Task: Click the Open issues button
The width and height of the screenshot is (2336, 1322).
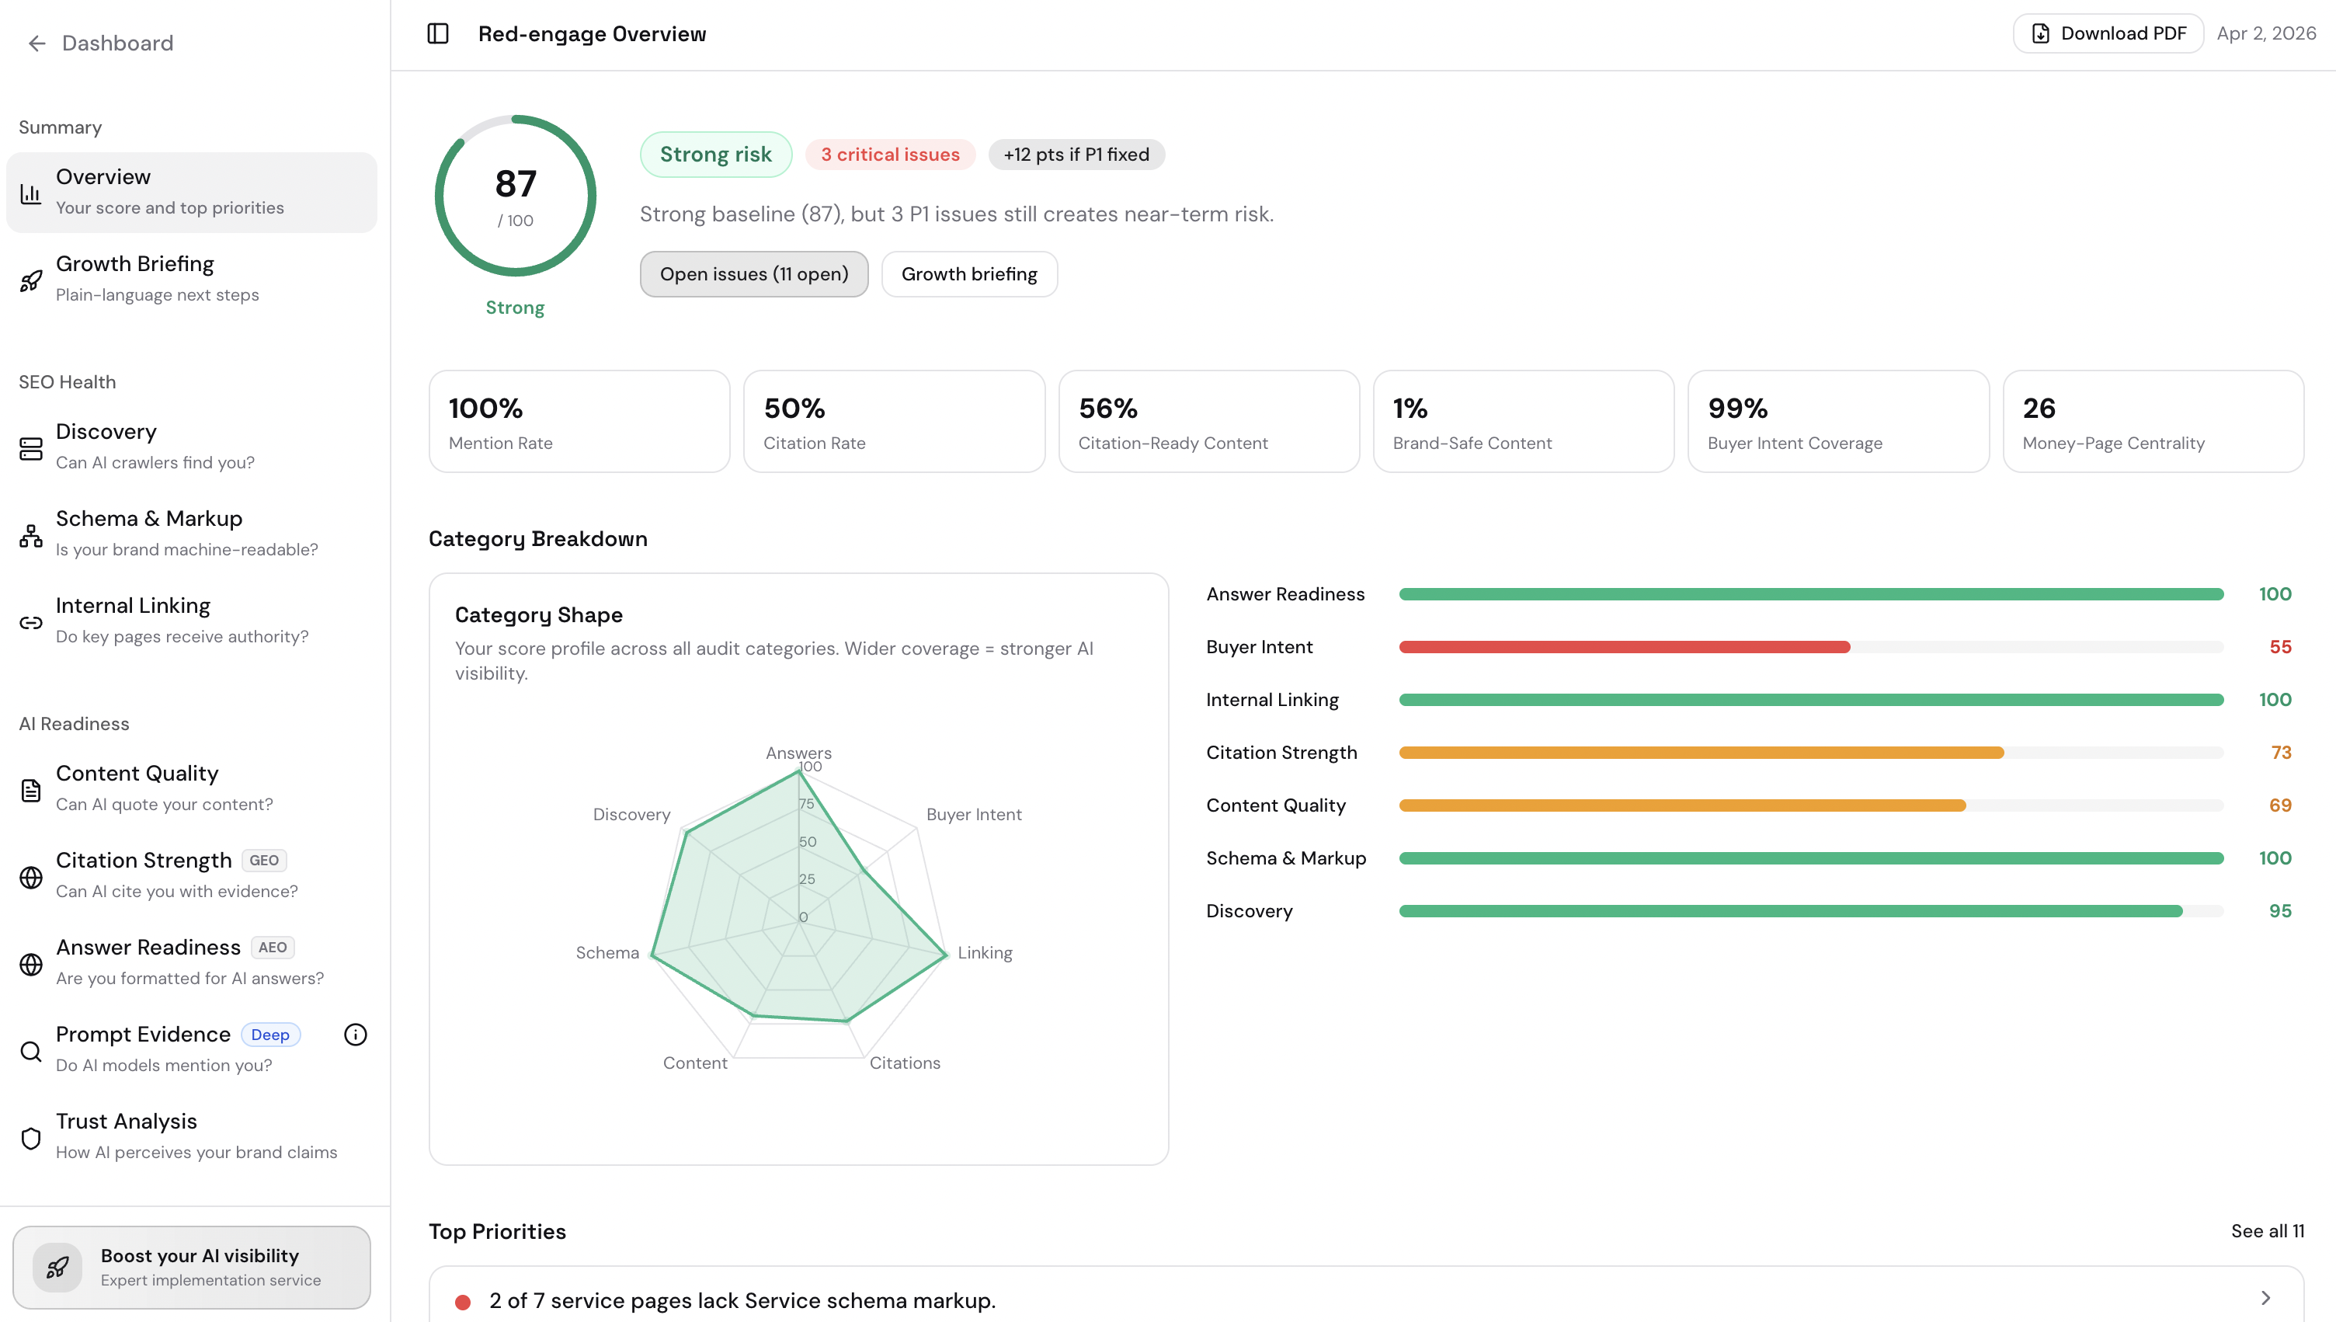Action: coord(754,273)
